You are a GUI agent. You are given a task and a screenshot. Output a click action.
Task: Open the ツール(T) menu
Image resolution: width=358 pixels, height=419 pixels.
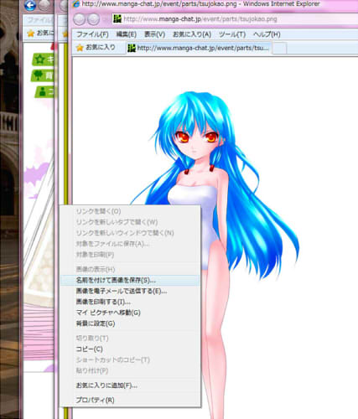232,34
